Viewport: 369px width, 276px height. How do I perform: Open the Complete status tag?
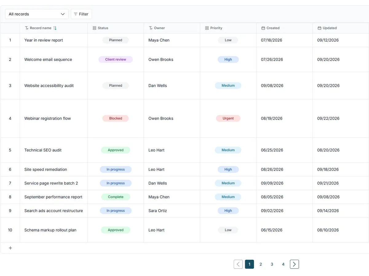pos(116,197)
